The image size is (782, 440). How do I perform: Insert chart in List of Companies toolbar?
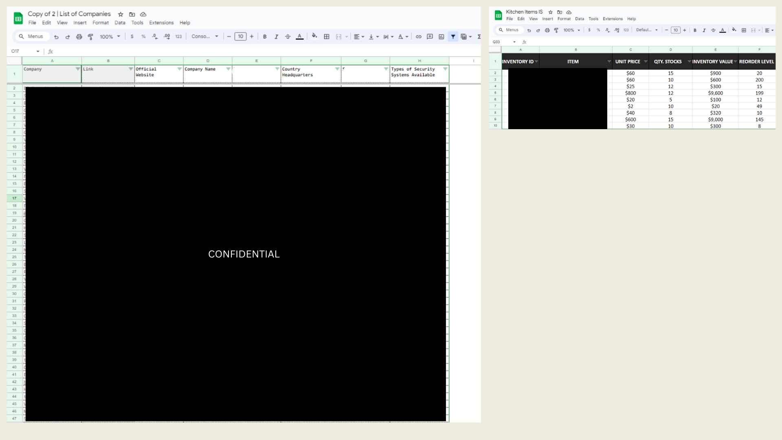441,37
